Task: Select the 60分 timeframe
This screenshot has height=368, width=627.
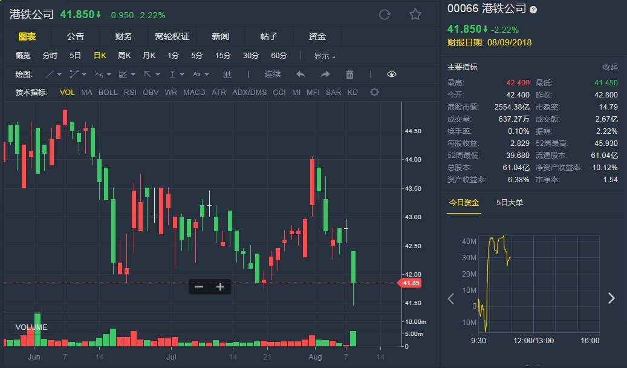Action: (x=279, y=56)
